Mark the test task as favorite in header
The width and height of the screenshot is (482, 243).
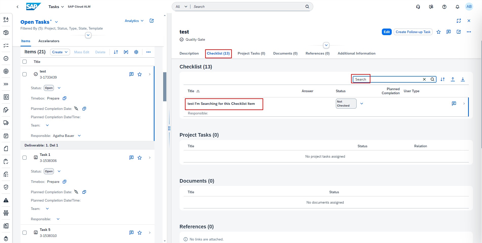pos(439,32)
